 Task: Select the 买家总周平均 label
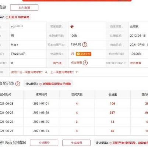(x=56, y=45)
